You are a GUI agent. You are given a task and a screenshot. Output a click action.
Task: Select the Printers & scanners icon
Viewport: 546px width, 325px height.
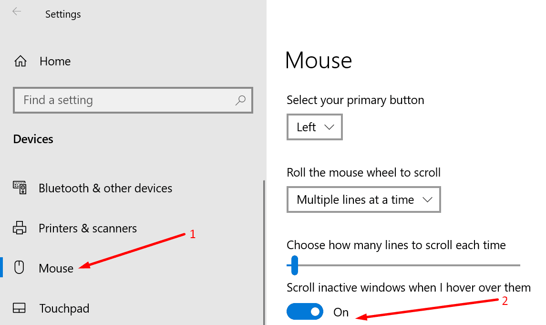[x=20, y=228]
